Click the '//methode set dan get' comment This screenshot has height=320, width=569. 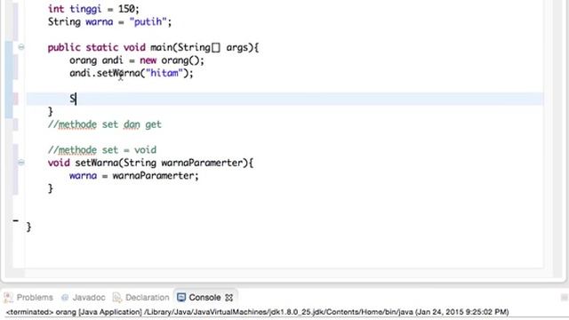tap(105, 124)
